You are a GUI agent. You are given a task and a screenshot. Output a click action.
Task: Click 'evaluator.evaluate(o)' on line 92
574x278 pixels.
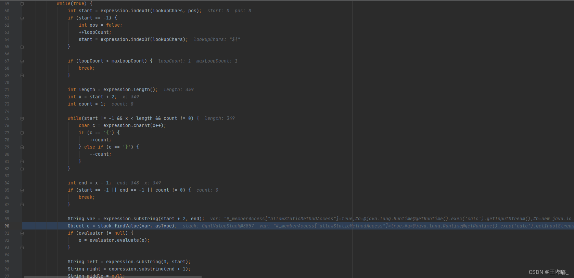coord(118,240)
